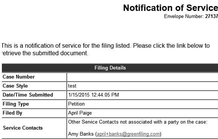This screenshot has height=139, width=218.
Task: Click the Case Number label cell
Action: tap(34, 77)
